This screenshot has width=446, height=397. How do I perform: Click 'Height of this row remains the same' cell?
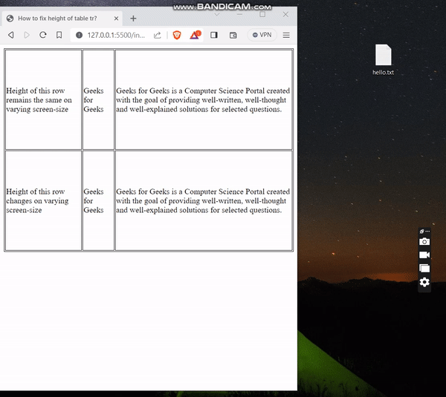coord(44,99)
